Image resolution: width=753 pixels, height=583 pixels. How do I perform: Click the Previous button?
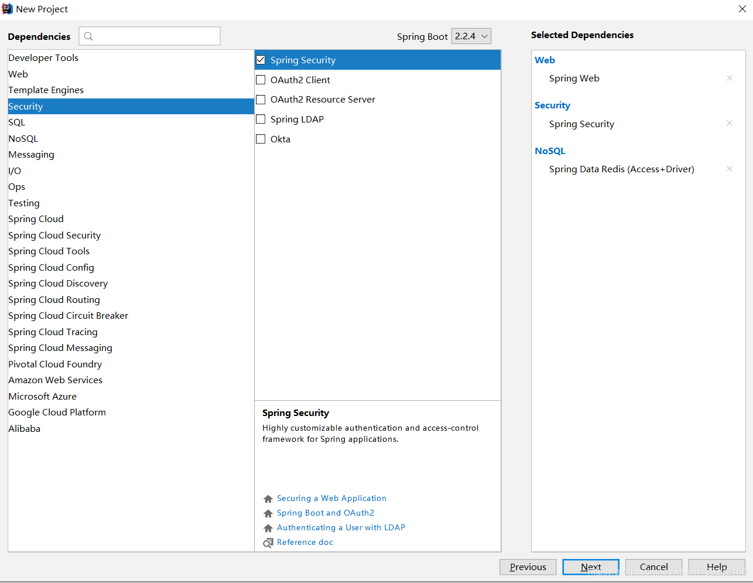528,567
